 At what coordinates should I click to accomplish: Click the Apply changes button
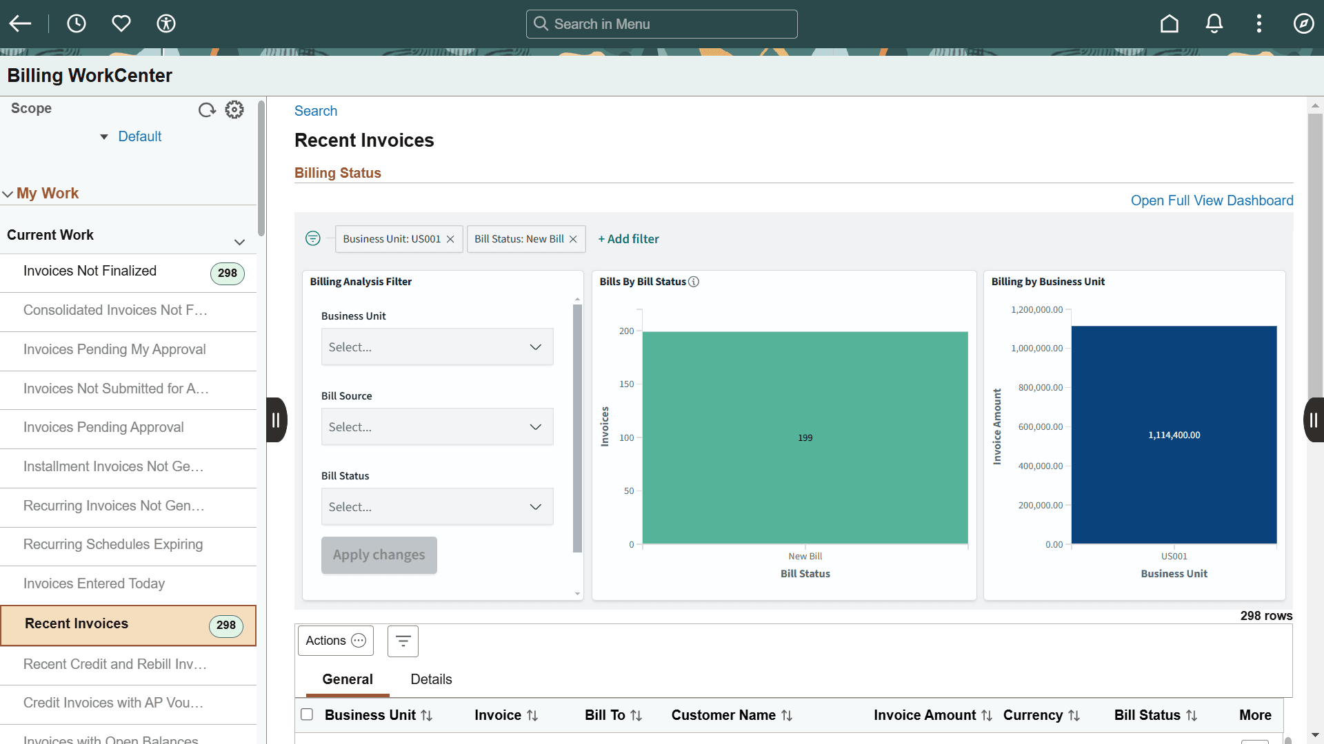[379, 555]
